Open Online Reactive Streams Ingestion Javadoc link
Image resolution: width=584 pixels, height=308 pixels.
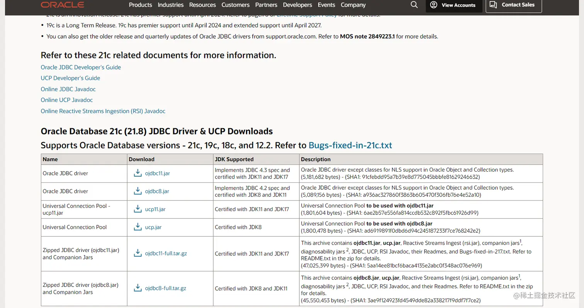pyautogui.click(x=103, y=111)
